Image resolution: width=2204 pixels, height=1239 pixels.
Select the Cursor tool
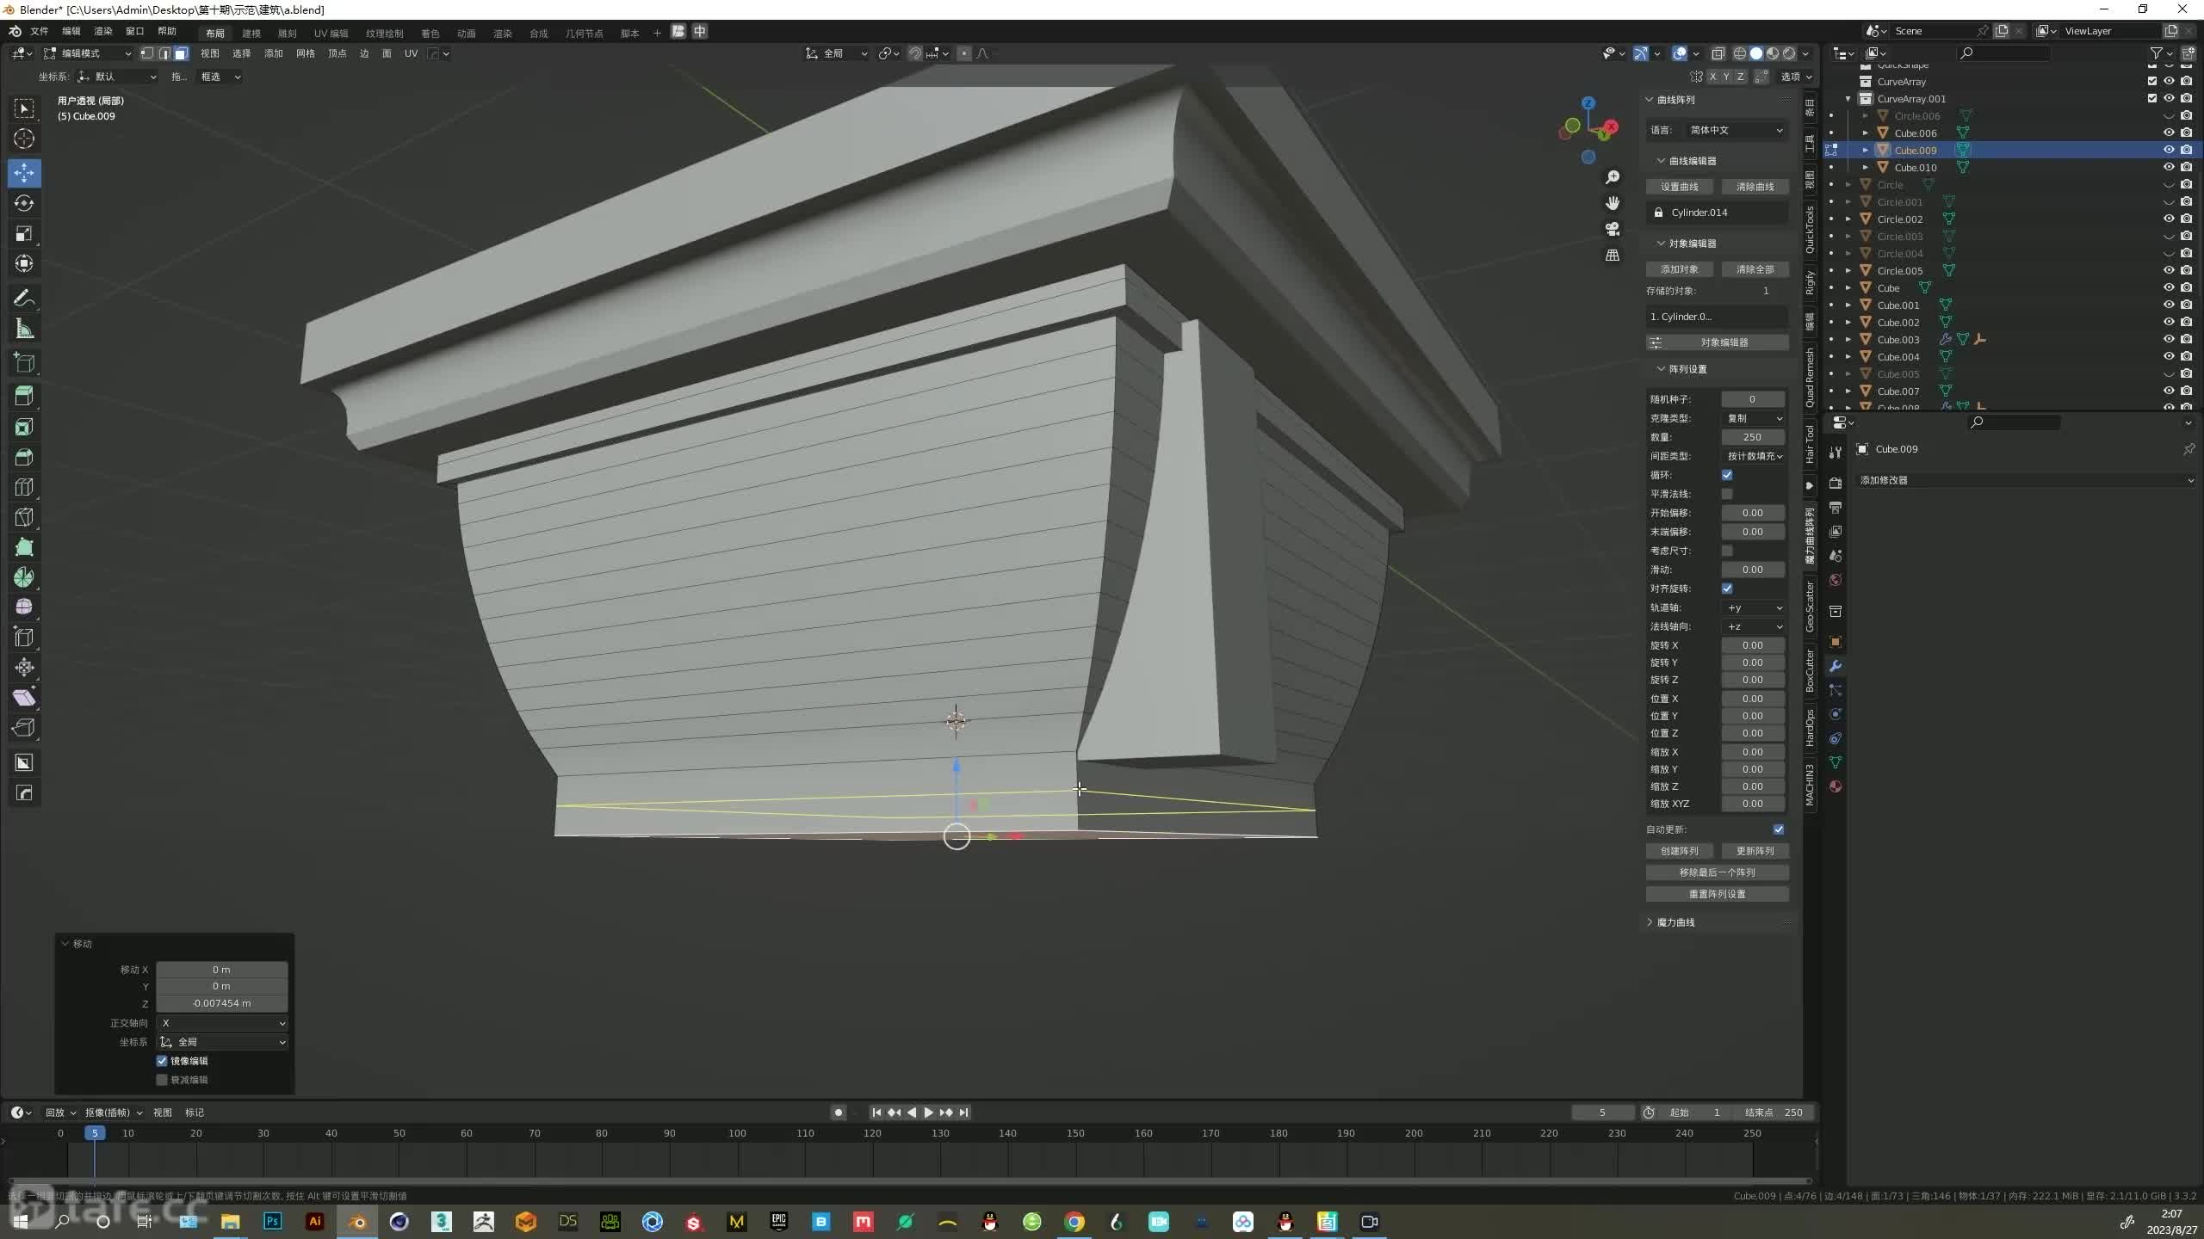(x=24, y=139)
